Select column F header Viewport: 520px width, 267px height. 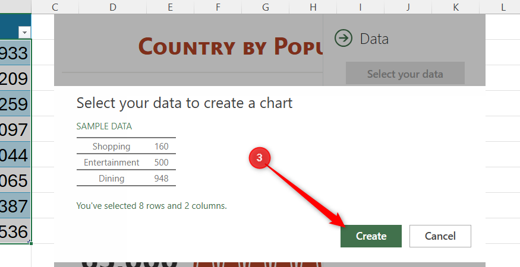pos(218,7)
